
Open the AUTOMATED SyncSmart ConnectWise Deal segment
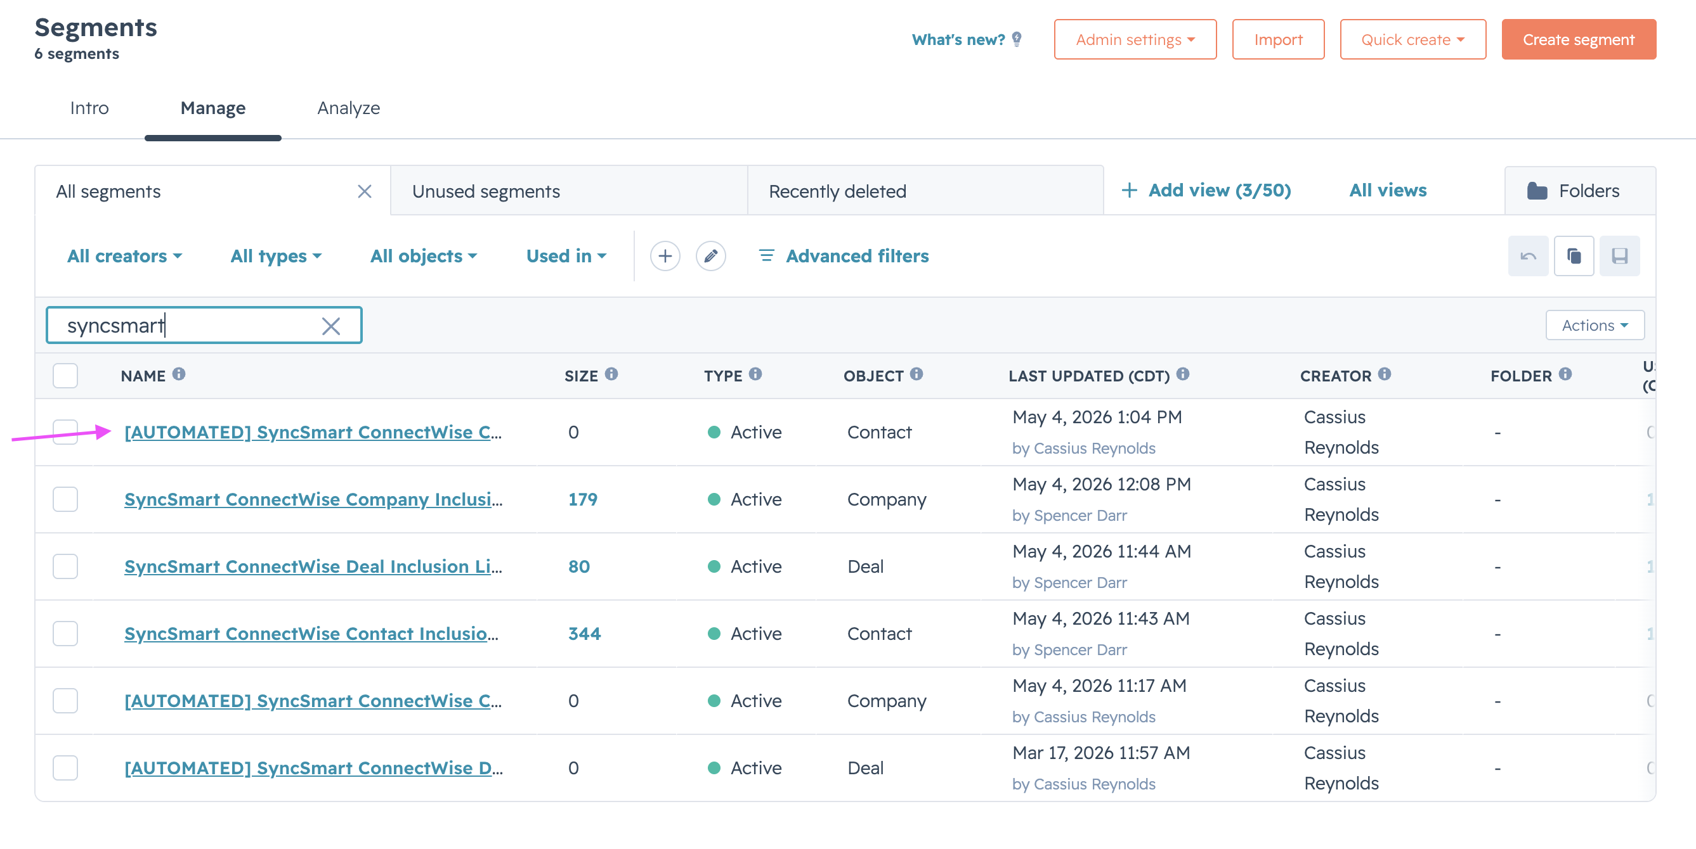pos(313,767)
